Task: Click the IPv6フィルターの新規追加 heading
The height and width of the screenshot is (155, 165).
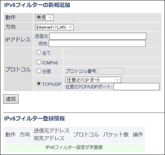Action: pyautogui.click(x=37, y=5)
